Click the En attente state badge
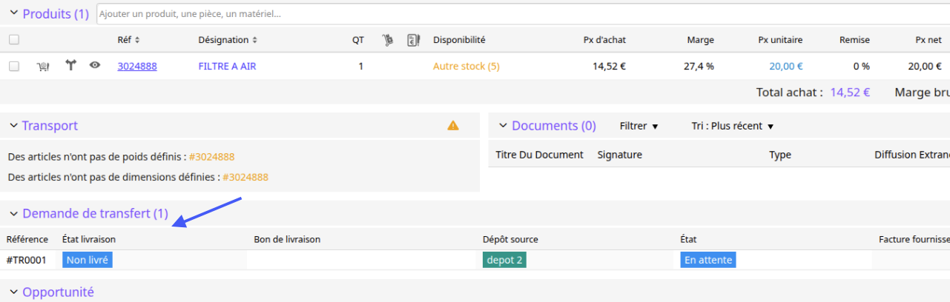This screenshot has height=302, width=950. click(x=708, y=260)
